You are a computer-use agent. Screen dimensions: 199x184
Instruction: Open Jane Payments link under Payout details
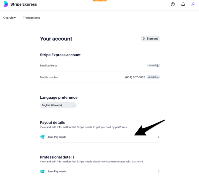pos(56,137)
